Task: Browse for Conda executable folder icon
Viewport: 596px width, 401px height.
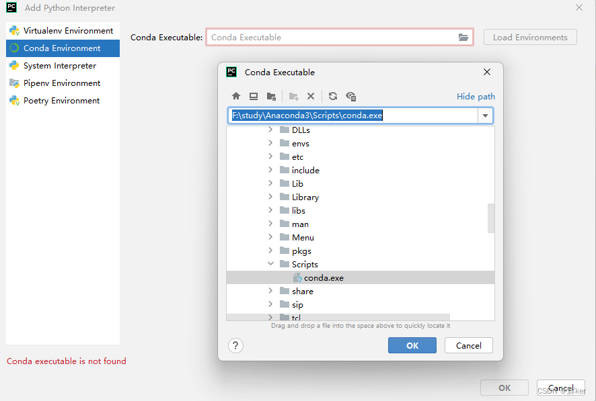Action: 463,37
